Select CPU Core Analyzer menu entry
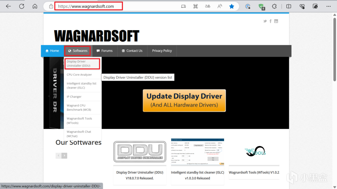 (83, 75)
